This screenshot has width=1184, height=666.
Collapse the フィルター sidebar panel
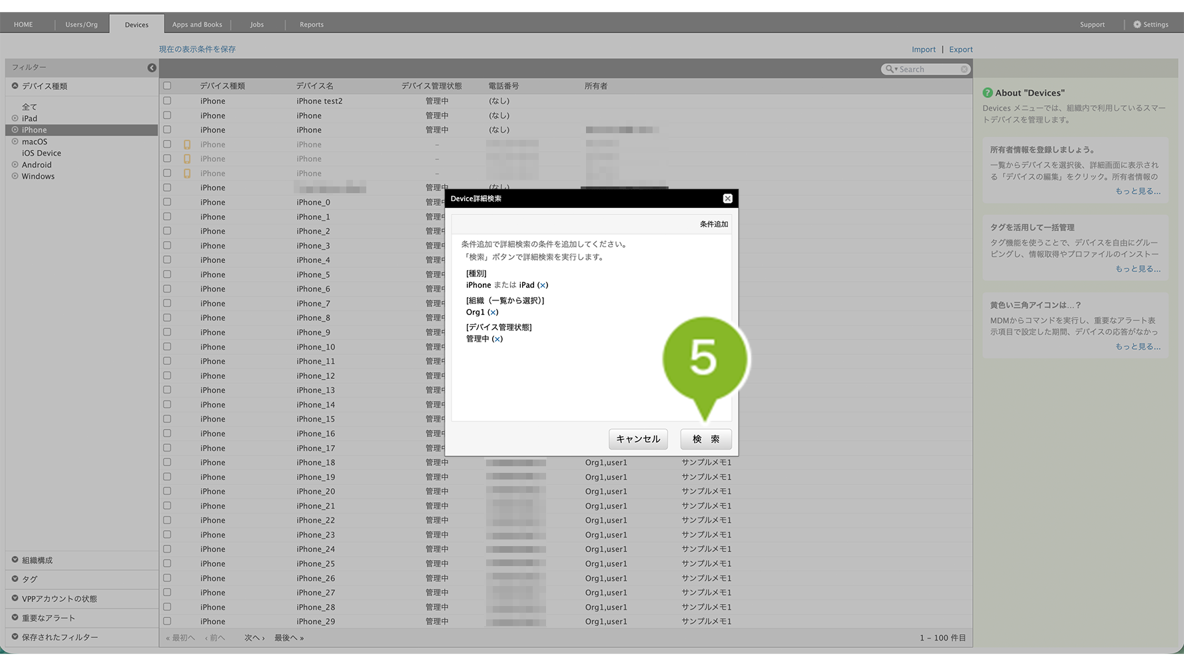[x=152, y=67]
